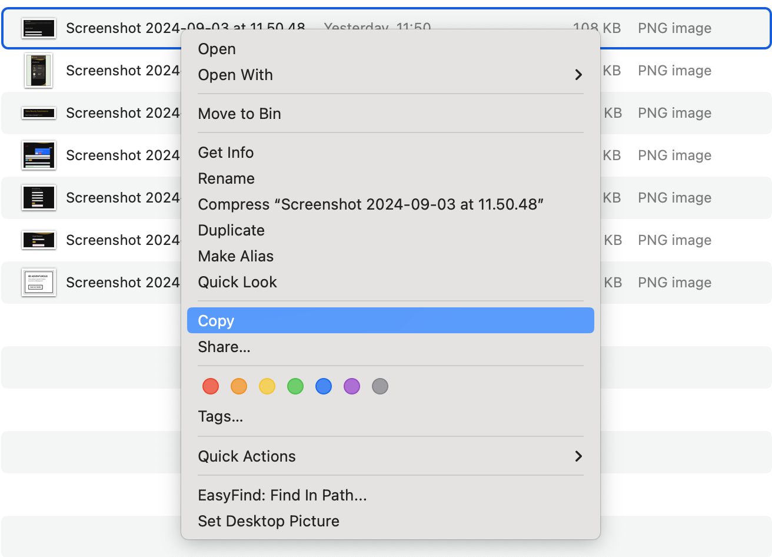Choose Copy from the context menu
772x557 pixels.
pos(216,321)
